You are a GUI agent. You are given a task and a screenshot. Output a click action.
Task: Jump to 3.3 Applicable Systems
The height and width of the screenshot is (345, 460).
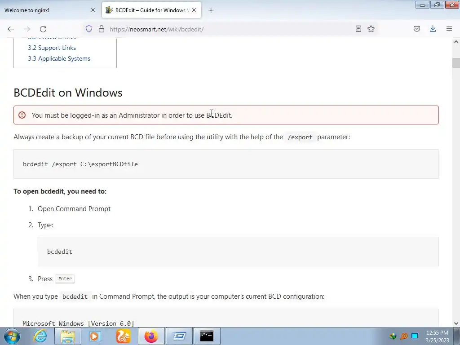coord(59,59)
